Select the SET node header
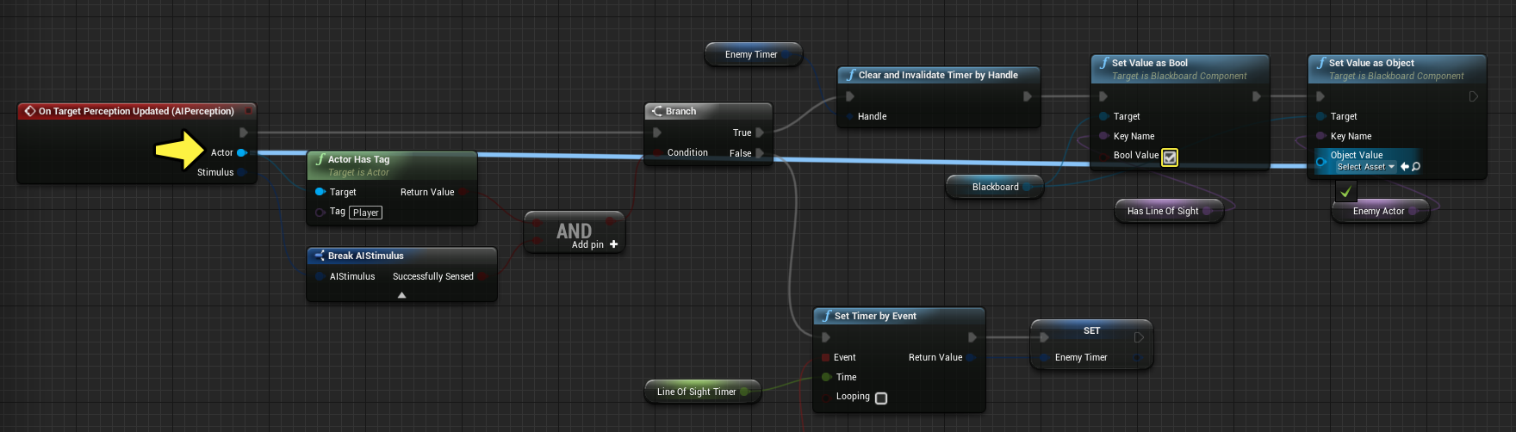 1091,330
